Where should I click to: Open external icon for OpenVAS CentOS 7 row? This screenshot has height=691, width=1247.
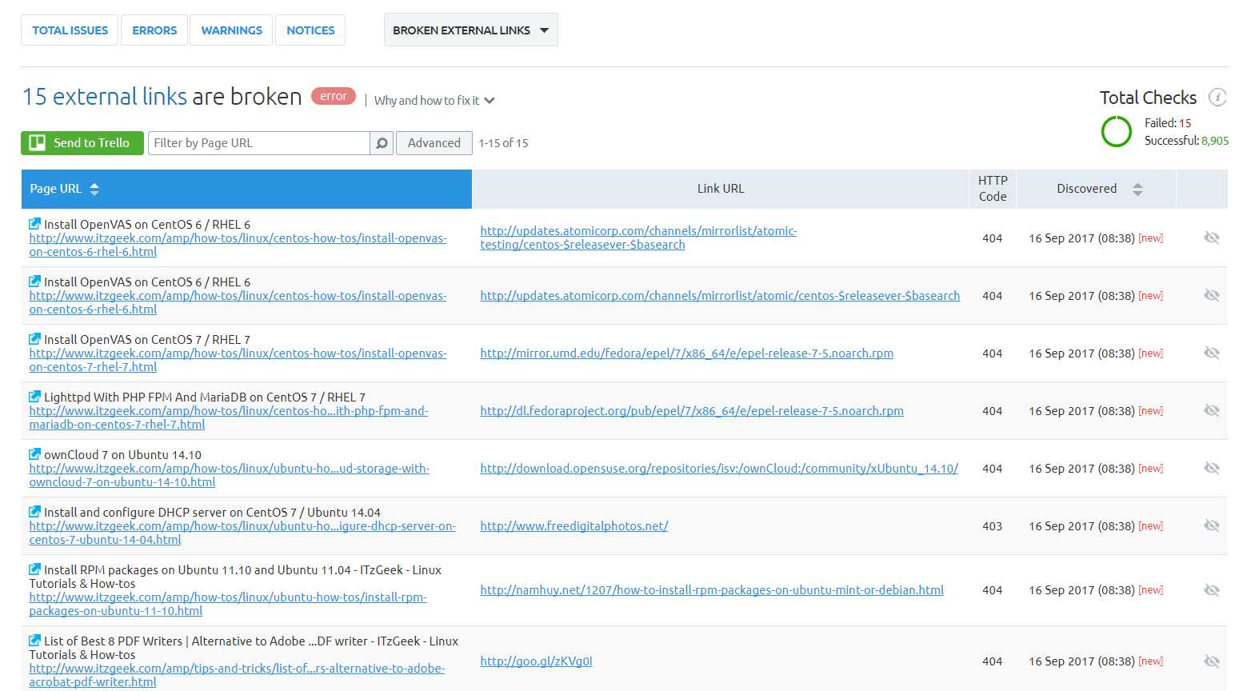point(34,339)
